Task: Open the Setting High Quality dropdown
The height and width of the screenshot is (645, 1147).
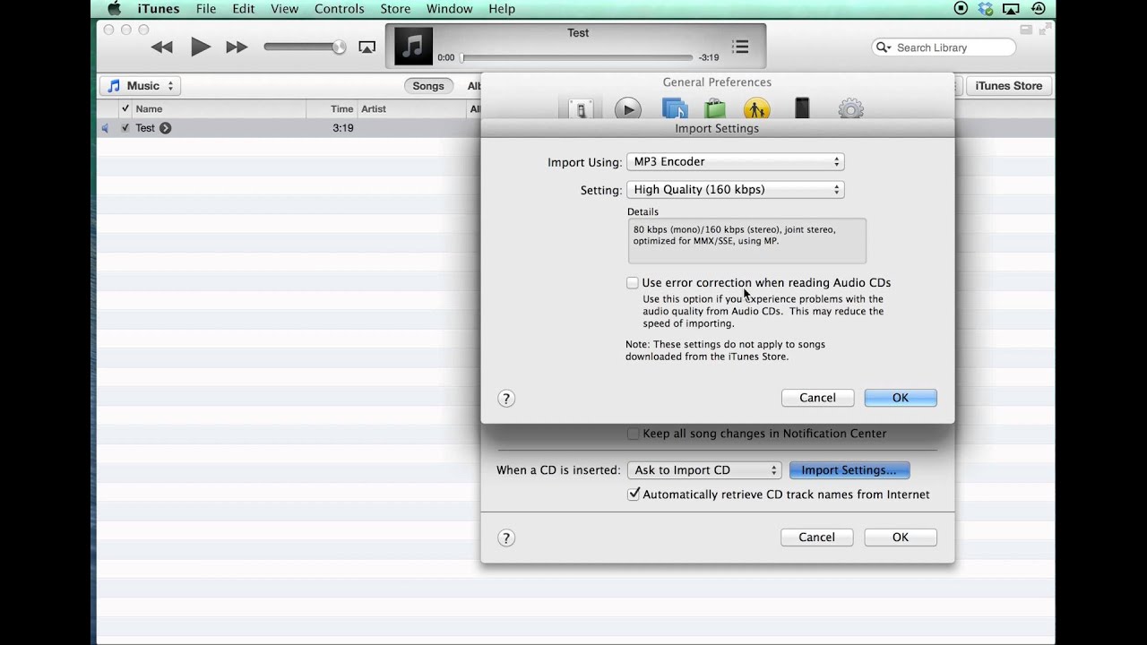Action: (736, 190)
